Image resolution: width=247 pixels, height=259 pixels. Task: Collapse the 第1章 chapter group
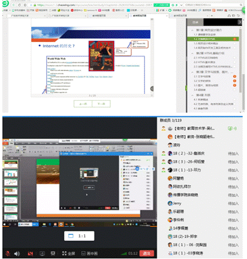click(x=192, y=30)
